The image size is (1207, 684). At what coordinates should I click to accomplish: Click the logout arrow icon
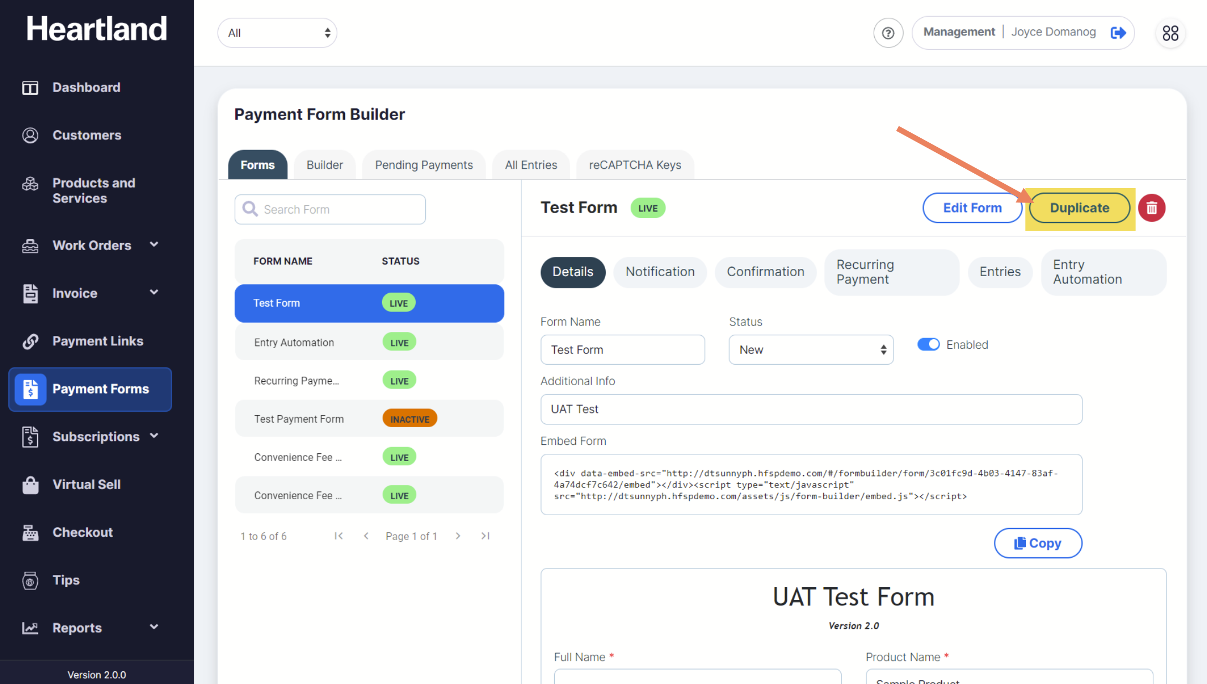(x=1118, y=33)
